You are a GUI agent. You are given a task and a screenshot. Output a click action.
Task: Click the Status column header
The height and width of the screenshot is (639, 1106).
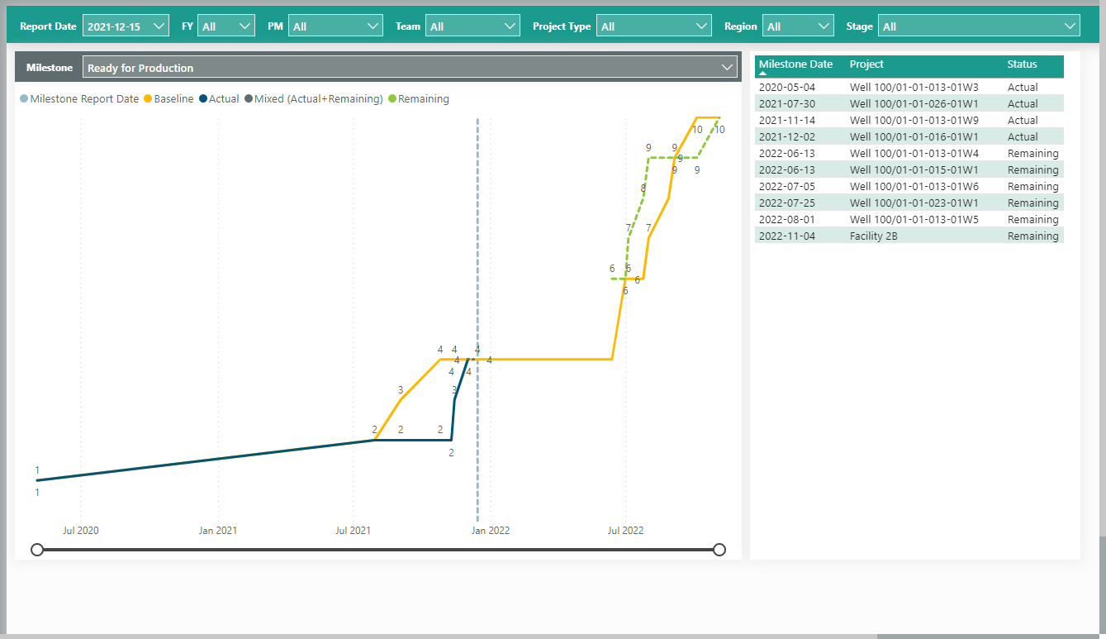click(x=1022, y=64)
